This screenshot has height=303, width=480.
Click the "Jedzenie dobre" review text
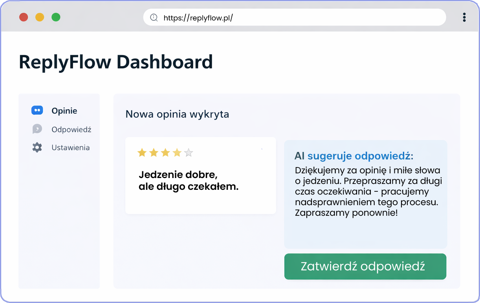coord(189,180)
